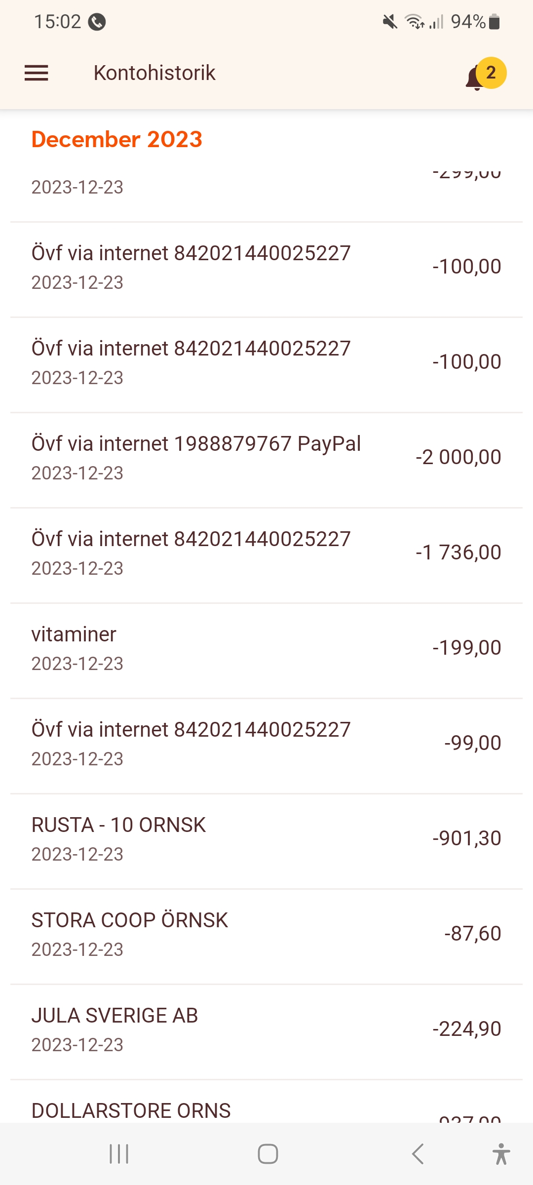Tap the Kontohistorik page title
The image size is (533, 1185).
pos(154,73)
